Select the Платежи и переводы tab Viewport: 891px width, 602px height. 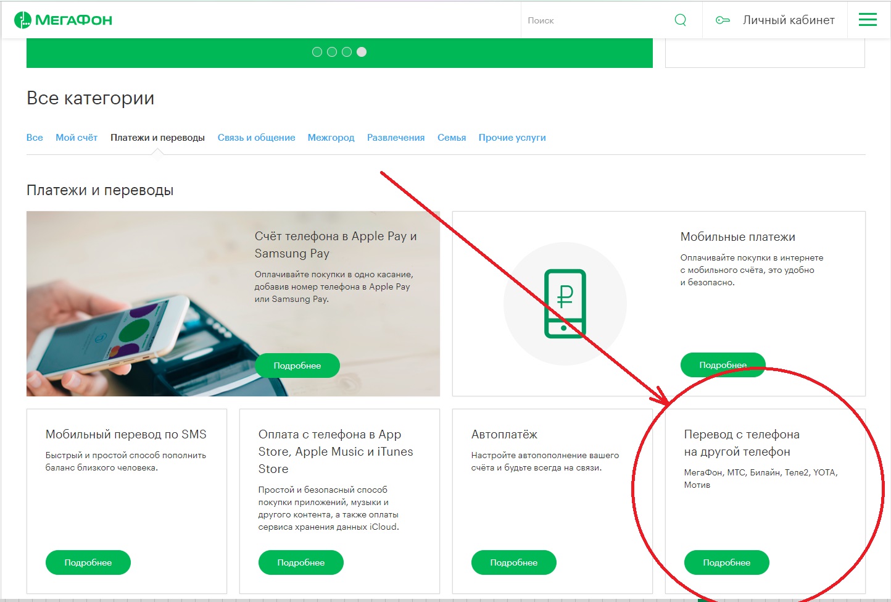coord(157,138)
